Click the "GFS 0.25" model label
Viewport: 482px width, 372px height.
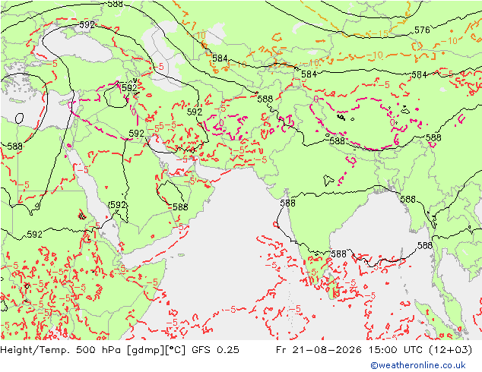(x=215, y=350)
